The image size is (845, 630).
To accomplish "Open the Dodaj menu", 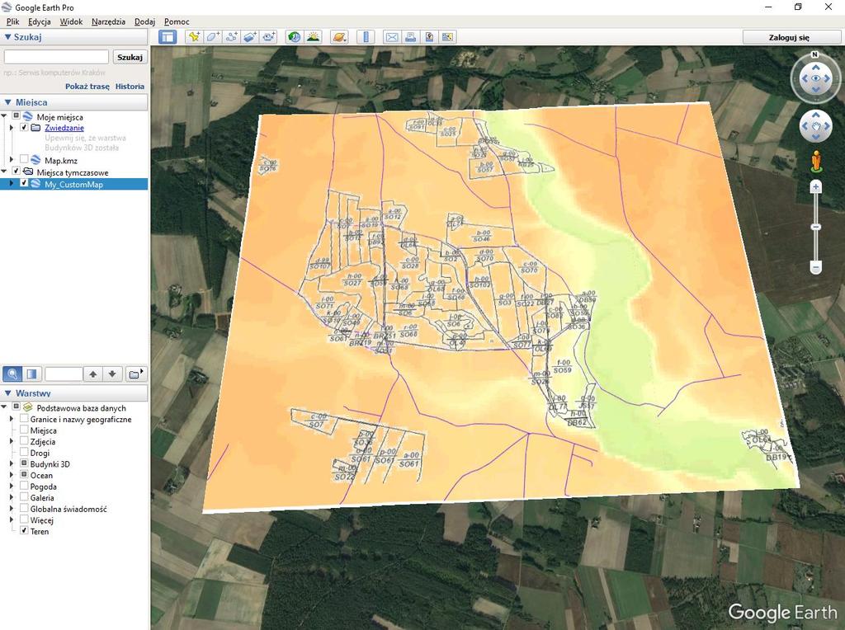I will click(x=144, y=21).
